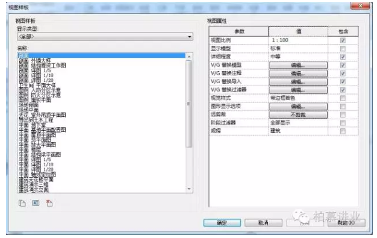Image resolution: width=377 pixels, height=238 pixels.
Task: Select template 图例_人防分区示意
Action: [x=40, y=90]
